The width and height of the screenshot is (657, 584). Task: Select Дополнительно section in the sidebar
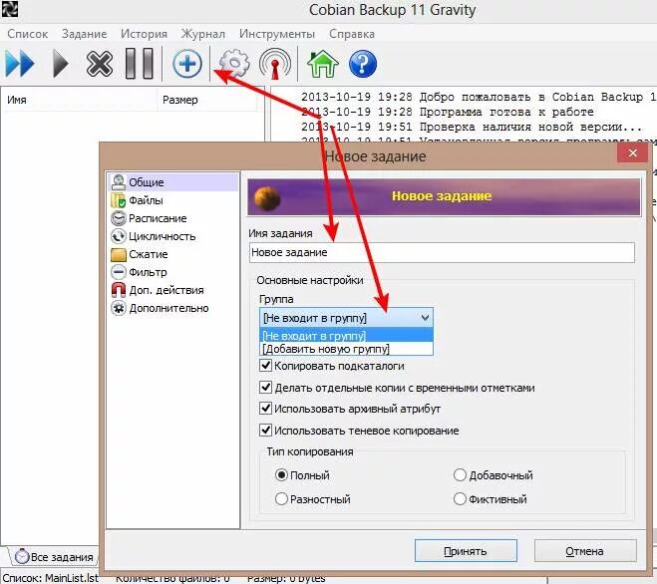coord(173,308)
